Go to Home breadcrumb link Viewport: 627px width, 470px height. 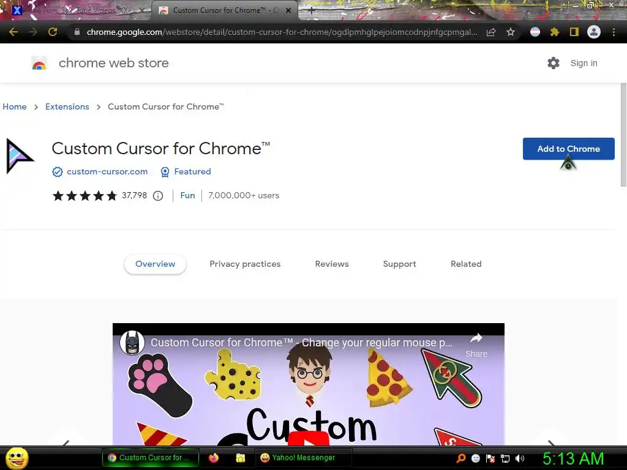point(15,106)
